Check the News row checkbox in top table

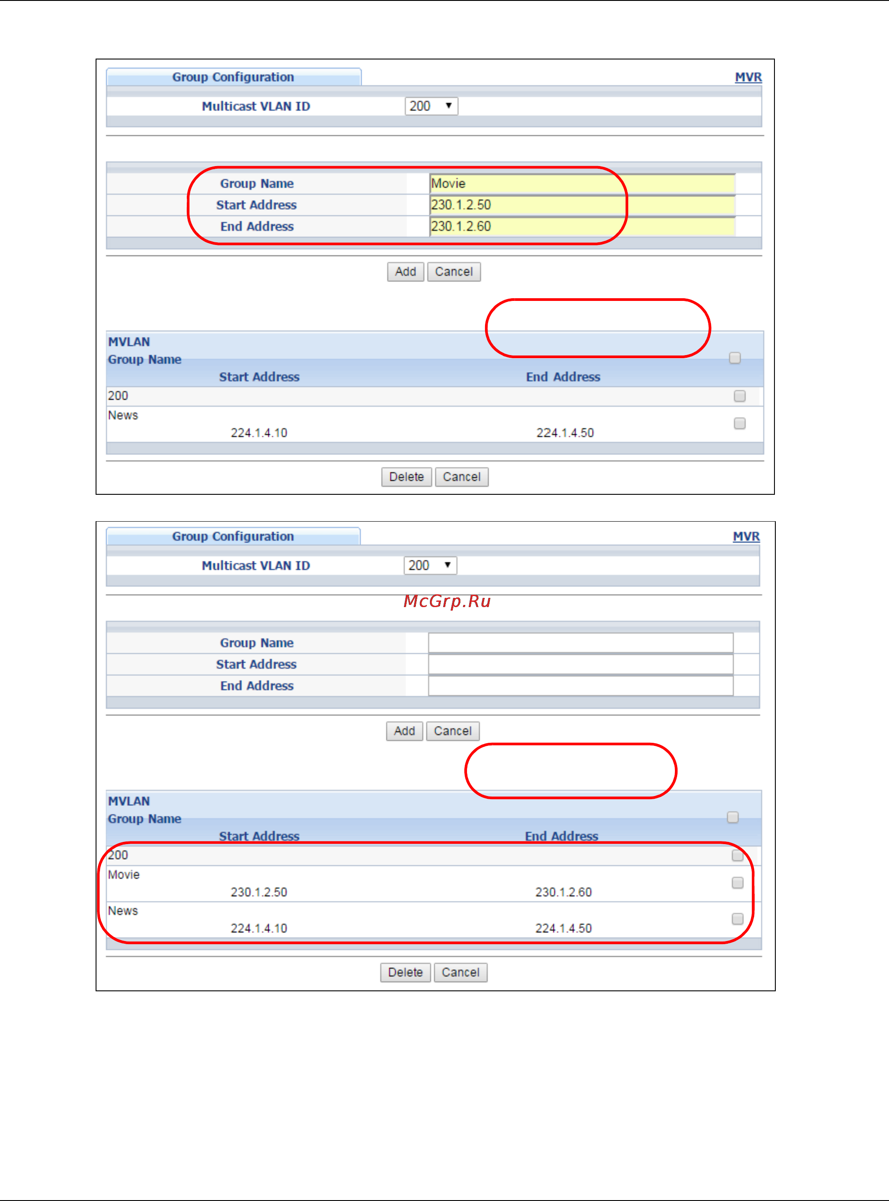[x=740, y=423]
